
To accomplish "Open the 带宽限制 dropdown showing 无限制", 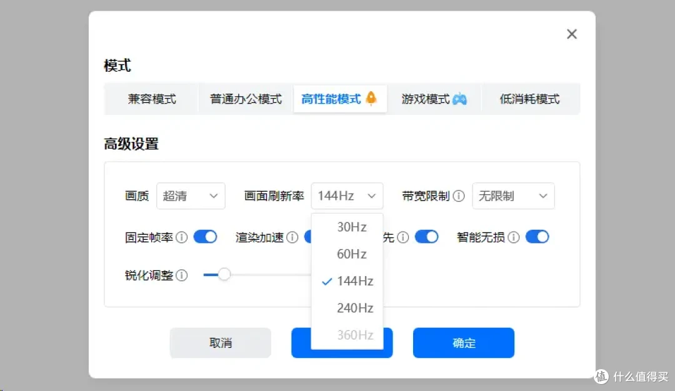I will coord(513,195).
